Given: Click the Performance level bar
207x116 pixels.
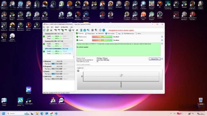Looking at the screenshot, I should pyautogui.click(x=102, y=37).
